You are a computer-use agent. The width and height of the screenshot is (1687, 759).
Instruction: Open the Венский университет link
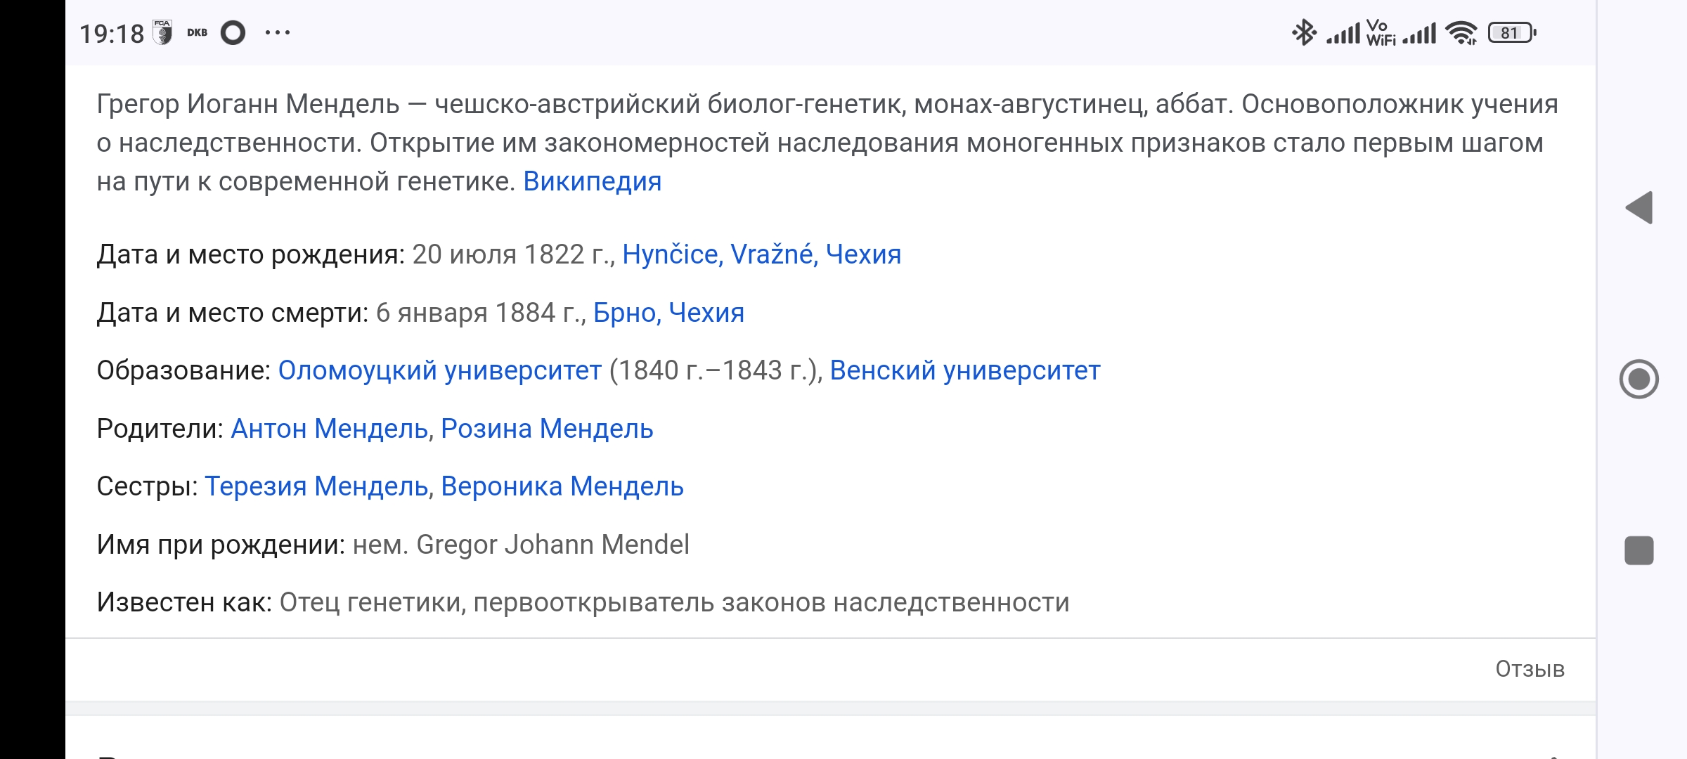click(x=964, y=370)
